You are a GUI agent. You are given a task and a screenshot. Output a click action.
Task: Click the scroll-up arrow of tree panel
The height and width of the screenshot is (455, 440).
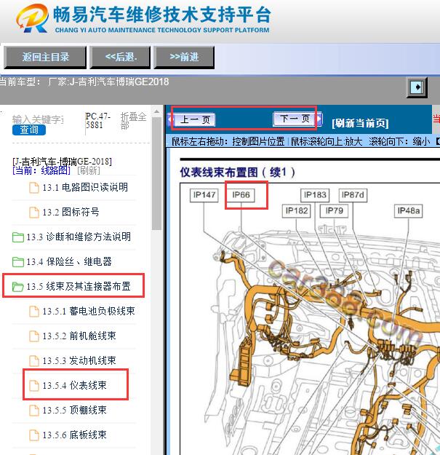point(156,111)
